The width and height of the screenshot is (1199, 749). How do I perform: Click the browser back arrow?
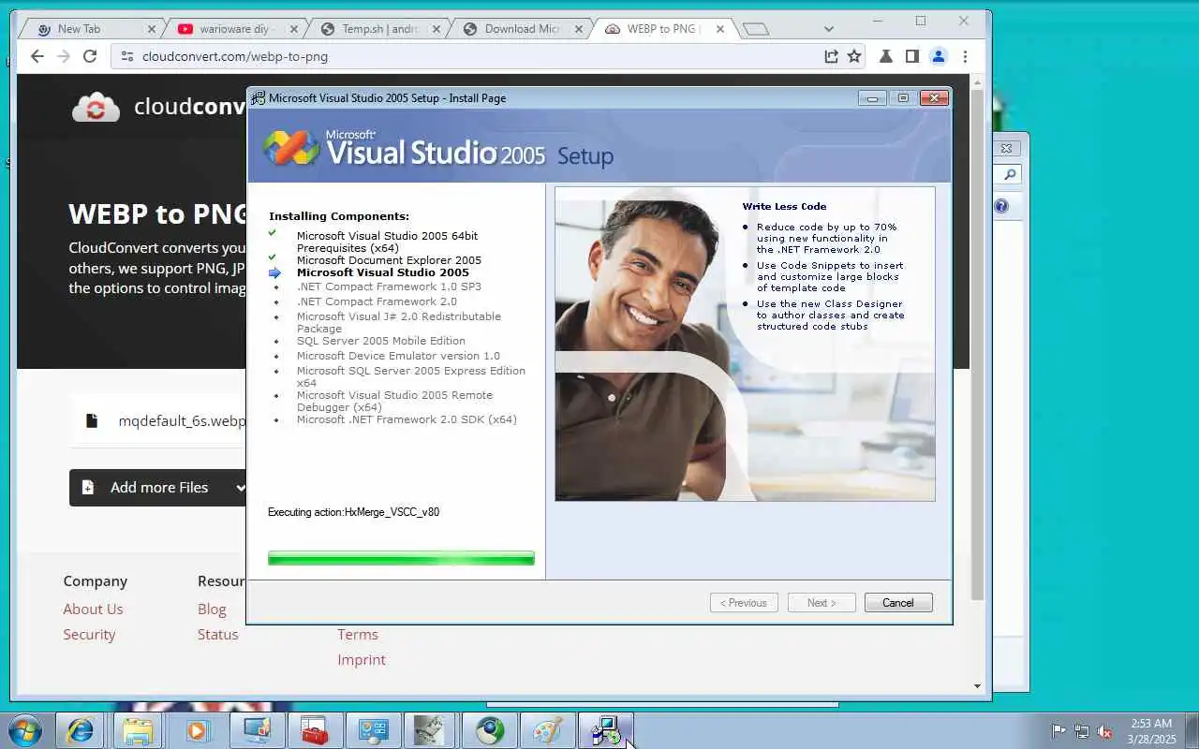pos(37,56)
